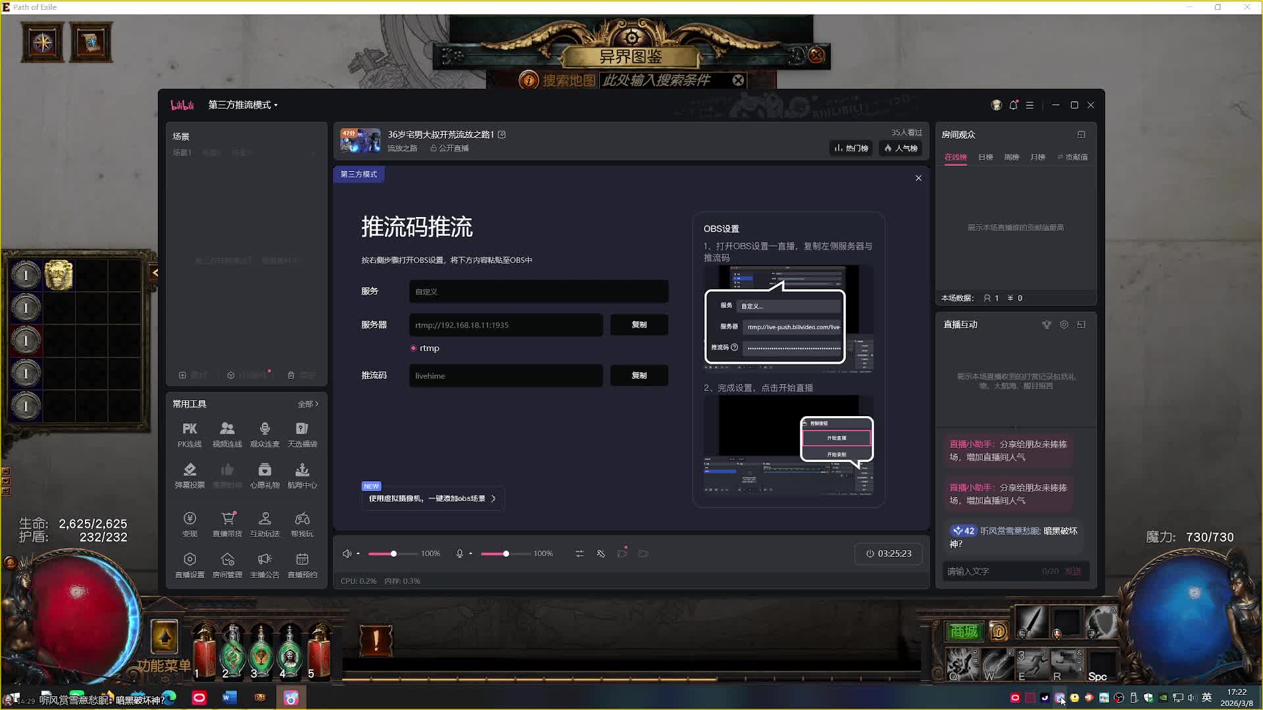Open 直播设置 live settings icon
The image size is (1263, 710).
click(189, 560)
